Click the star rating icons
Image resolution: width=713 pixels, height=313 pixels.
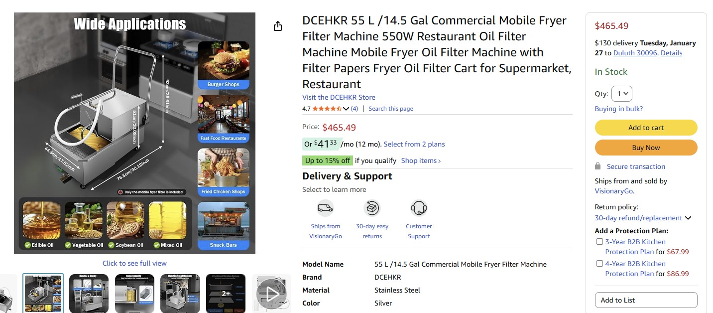[327, 109]
